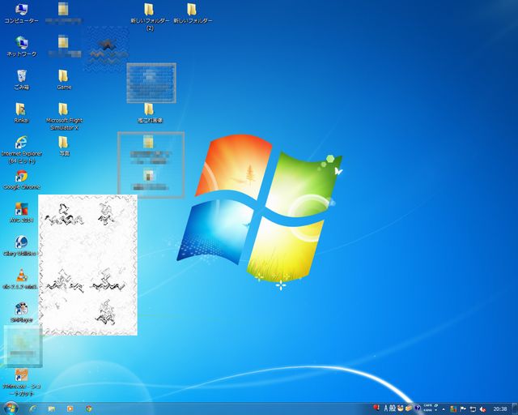Viewport: 518px width, 415px height.
Task: Open the IME pad tool icon
Action: [x=401, y=409]
